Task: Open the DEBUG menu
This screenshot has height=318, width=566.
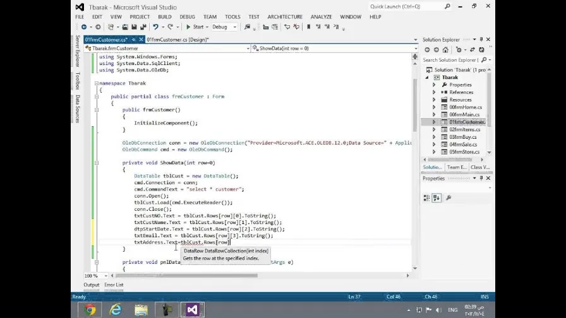Action: 188,17
